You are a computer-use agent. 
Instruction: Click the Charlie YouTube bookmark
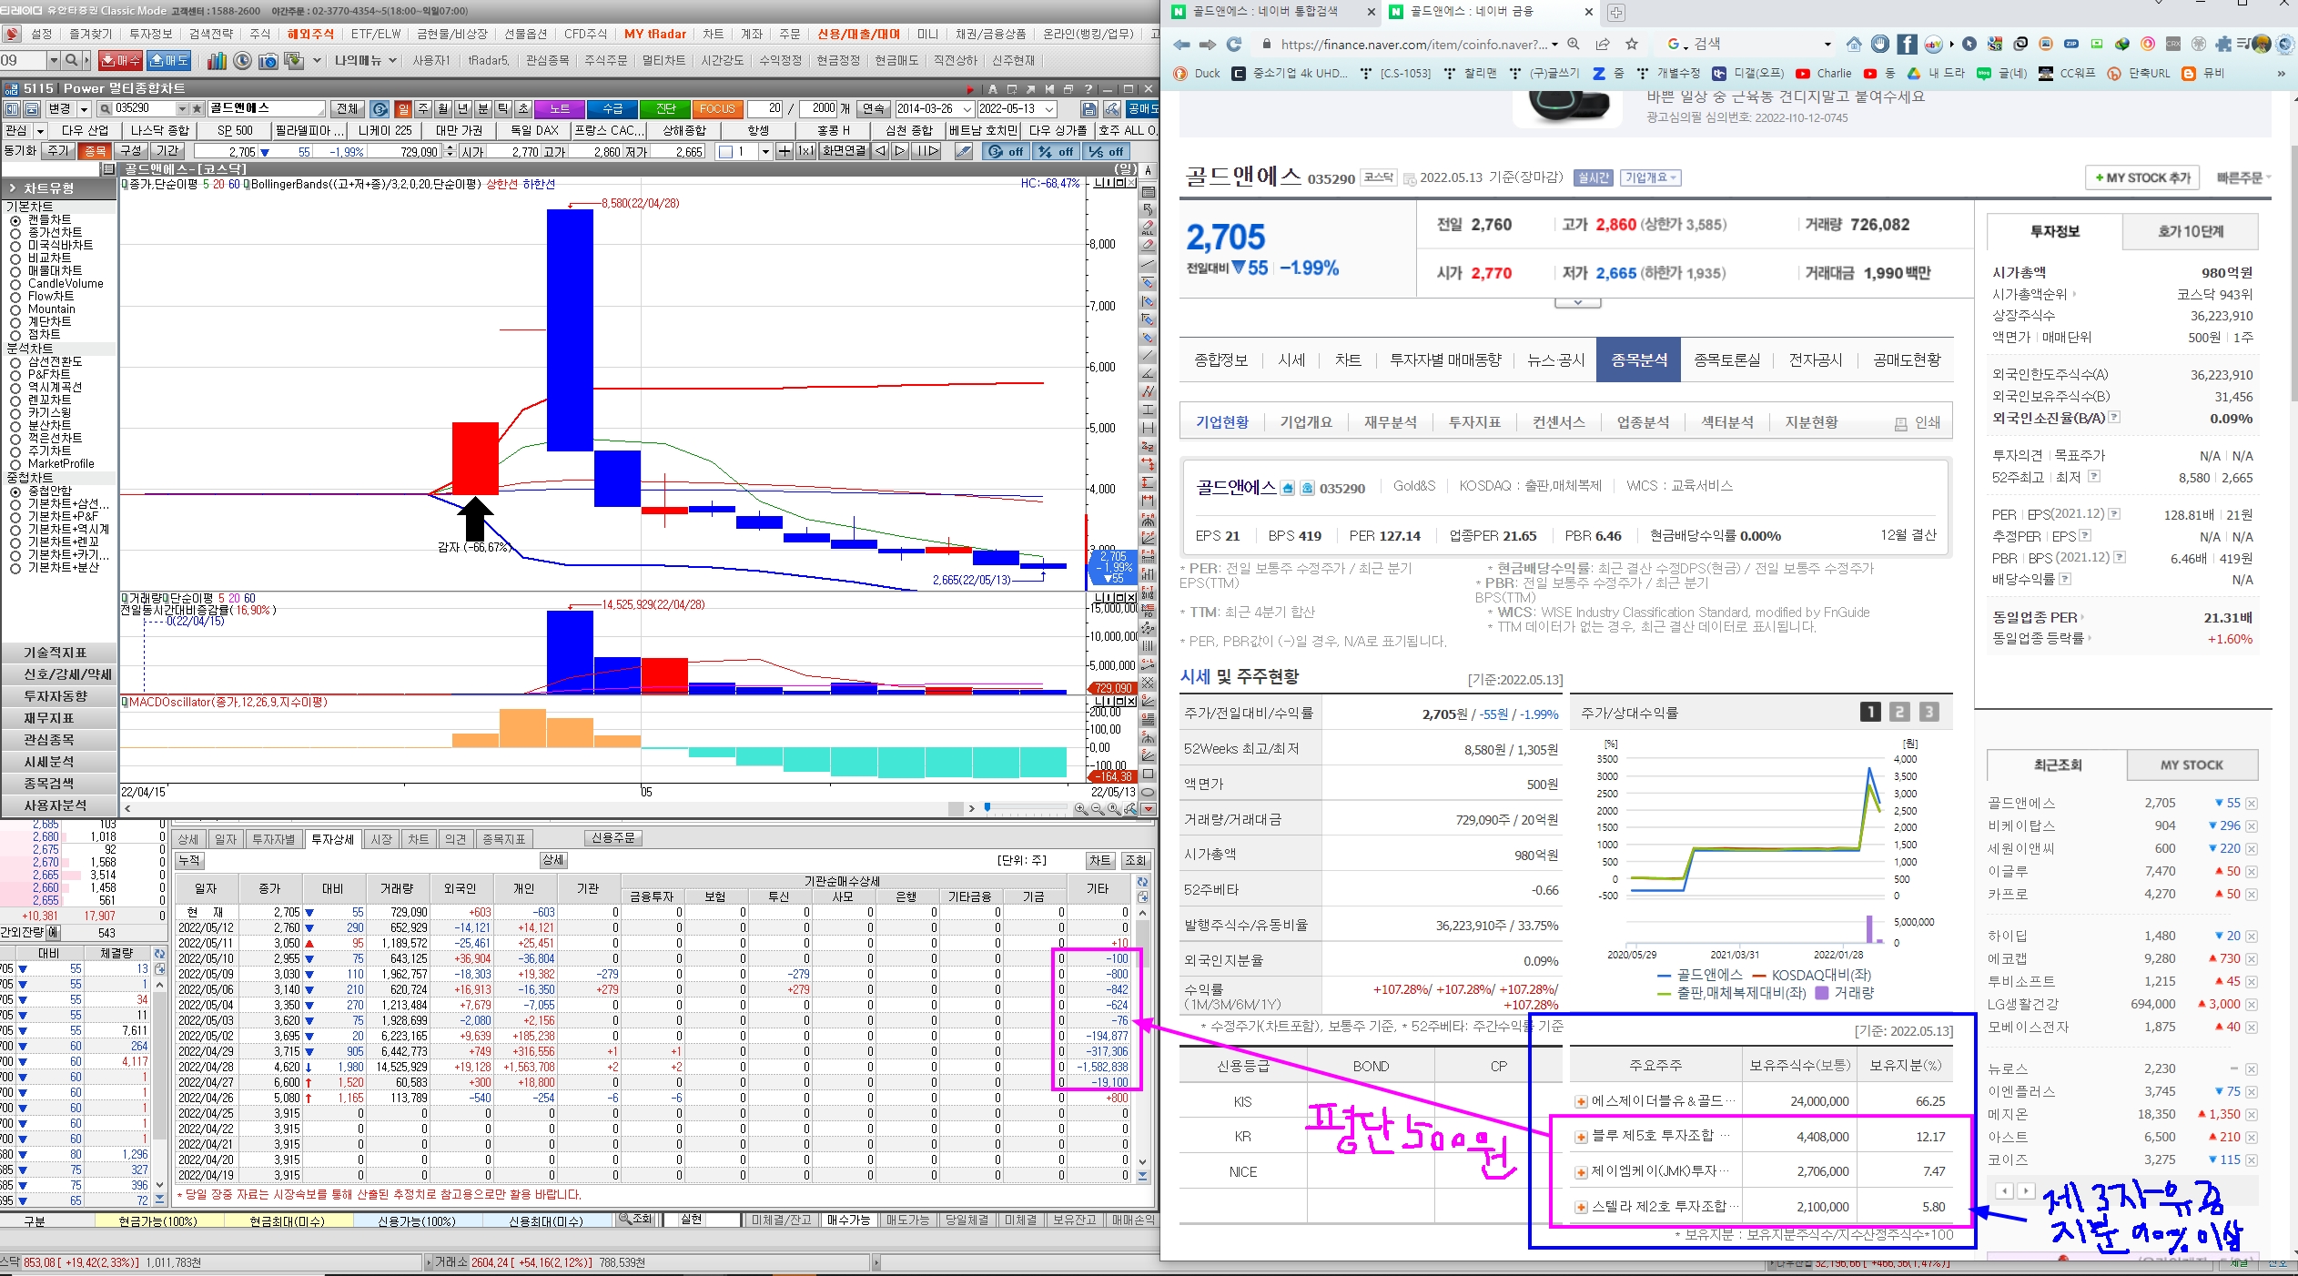[x=1823, y=73]
